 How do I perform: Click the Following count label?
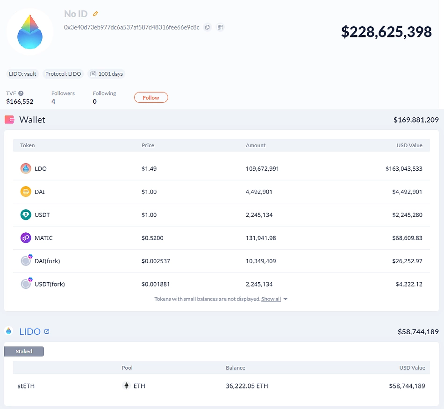[x=105, y=93]
